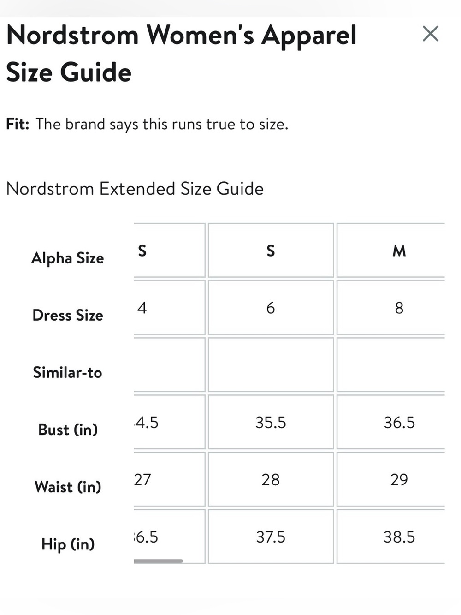Click the Similar-to row label

click(x=68, y=372)
